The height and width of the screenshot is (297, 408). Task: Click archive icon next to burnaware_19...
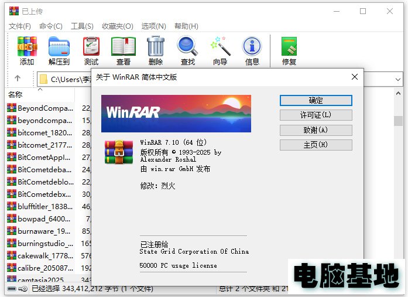click(x=12, y=231)
